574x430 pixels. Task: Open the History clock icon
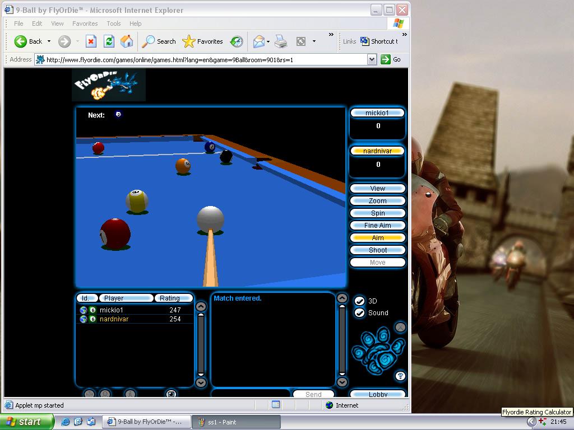point(237,41)
